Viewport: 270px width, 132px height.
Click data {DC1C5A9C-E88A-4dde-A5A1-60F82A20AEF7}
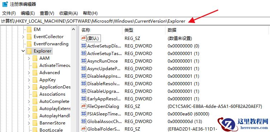[x=215, y=106]
